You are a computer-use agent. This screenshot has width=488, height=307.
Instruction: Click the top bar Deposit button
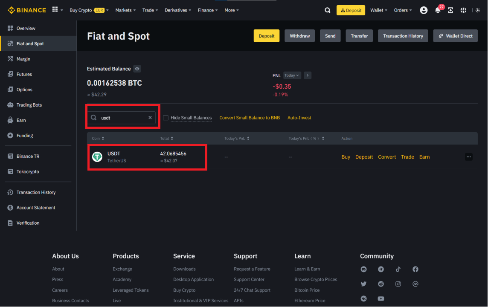(351, 10)
